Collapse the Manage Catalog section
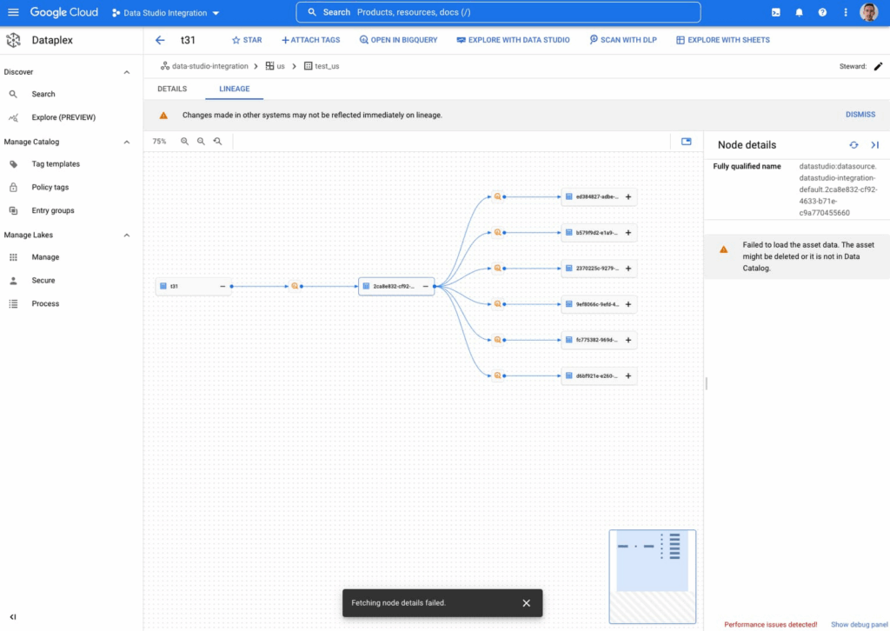 (x=127, y=142)
